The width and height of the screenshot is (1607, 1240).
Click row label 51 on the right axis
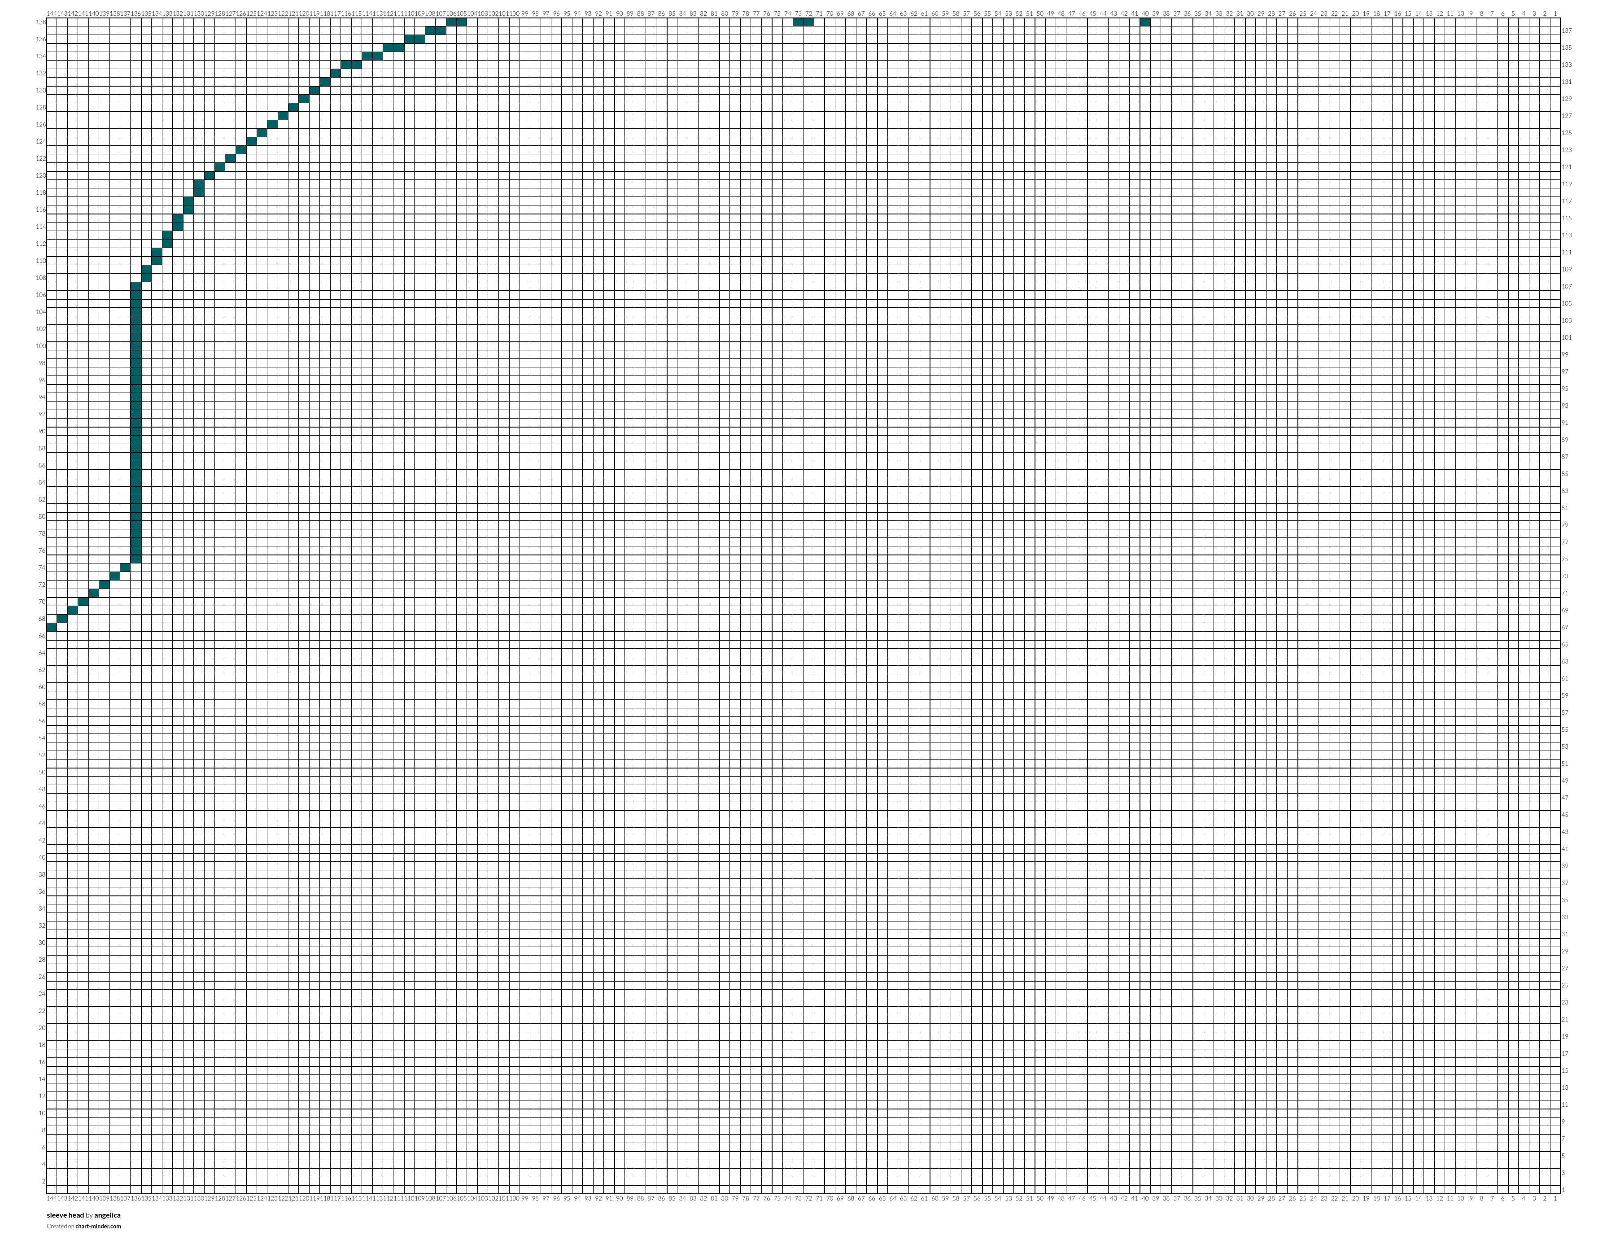[x=1565, y=764]
